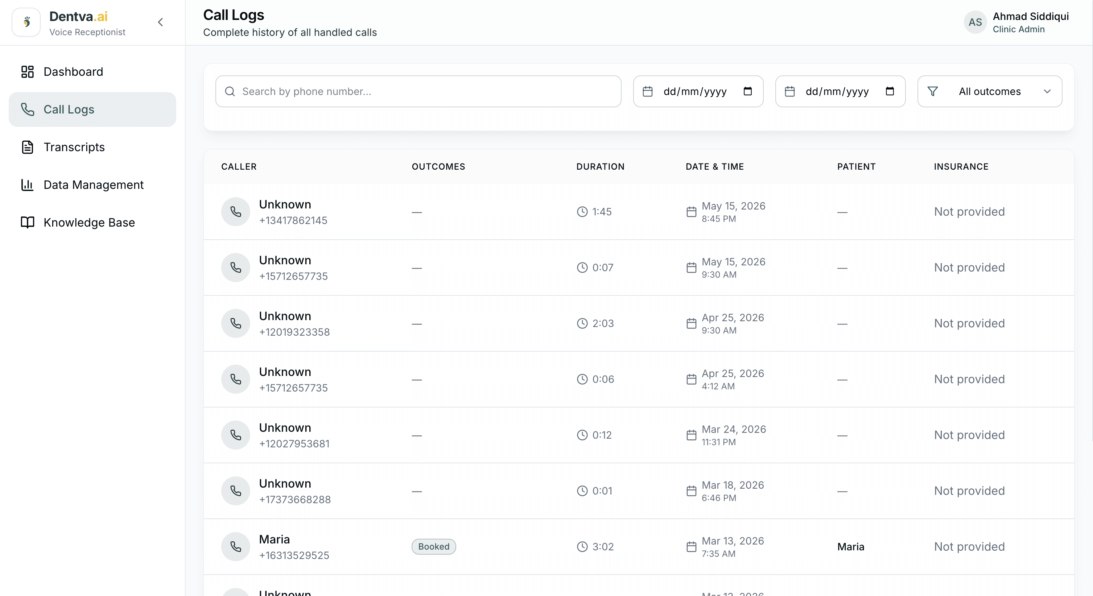Click the date Mar 18, 2026 6:46 PM
1093x596 pixels.
tap(733, 491)
